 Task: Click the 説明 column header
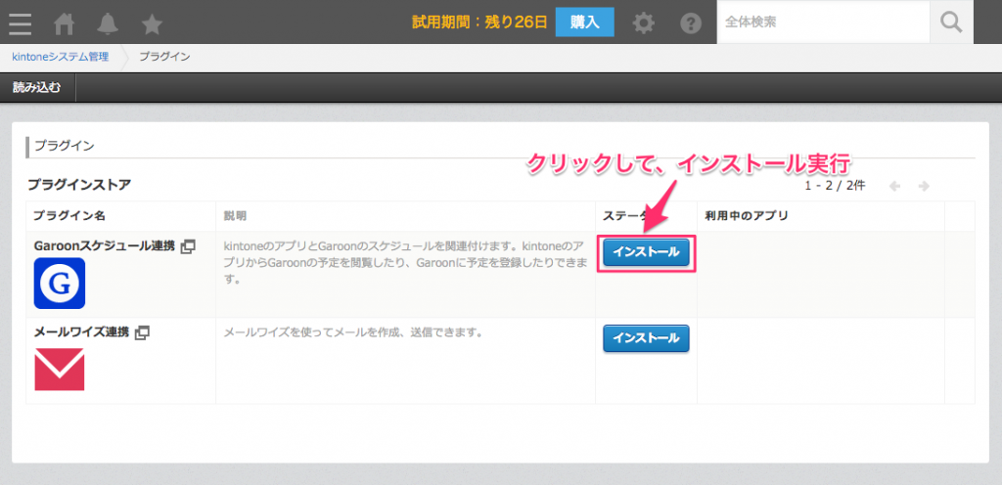[x=235, y=216]
